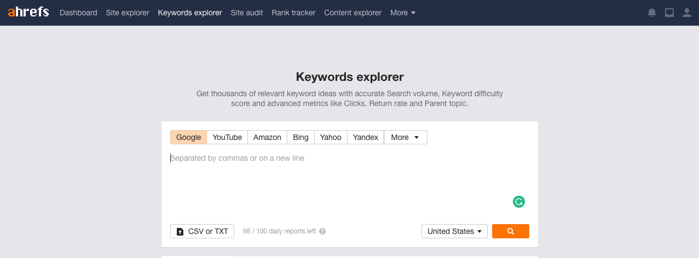Select the Bing search engine
This screenshot has height=258, width=699.
[x=301, y=137]
